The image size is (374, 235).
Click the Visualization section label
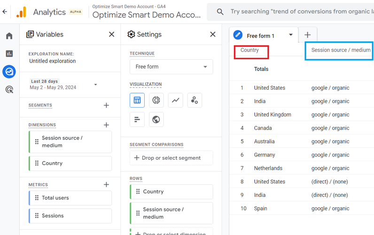[x=146, y=84]
